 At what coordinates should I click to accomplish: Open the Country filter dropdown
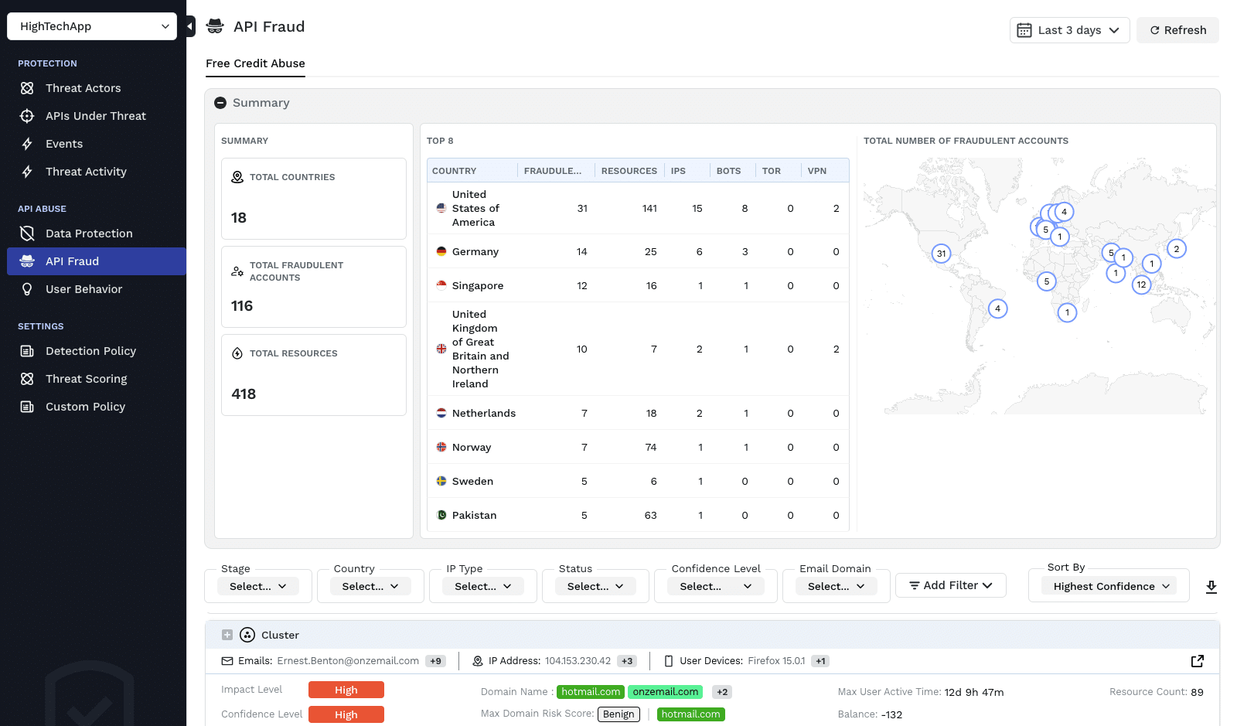370,586
